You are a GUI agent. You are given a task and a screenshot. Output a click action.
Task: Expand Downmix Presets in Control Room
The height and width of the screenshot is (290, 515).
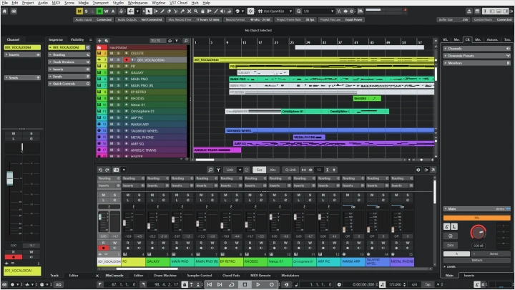[476, 56]
